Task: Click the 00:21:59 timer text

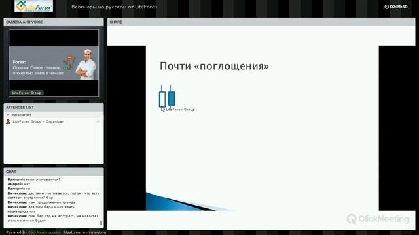Action: click(399, 7)
